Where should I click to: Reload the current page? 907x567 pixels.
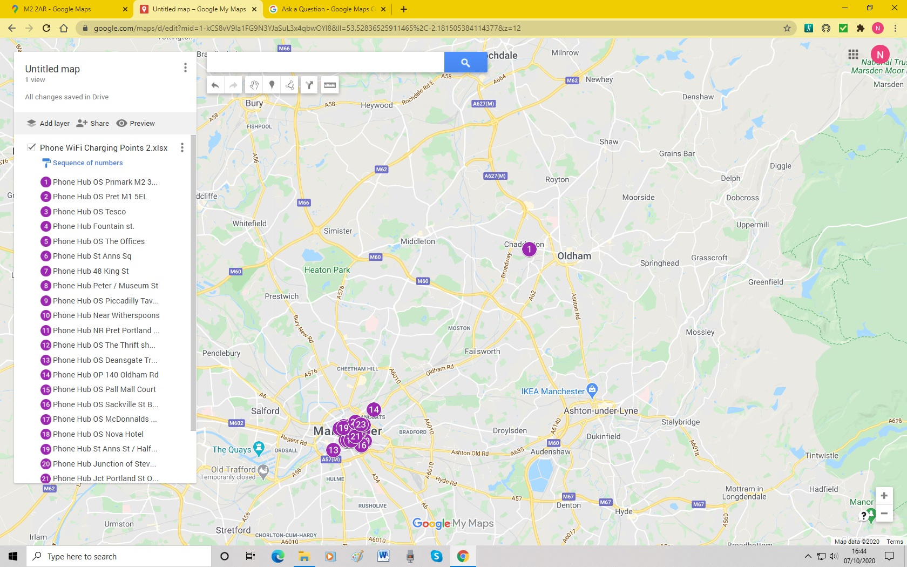(46, 28)
